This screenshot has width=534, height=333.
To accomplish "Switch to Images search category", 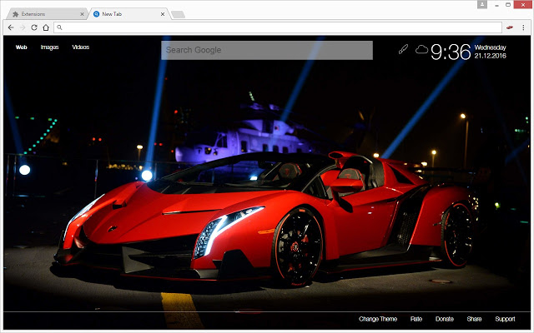I will [x=50, y=47].
